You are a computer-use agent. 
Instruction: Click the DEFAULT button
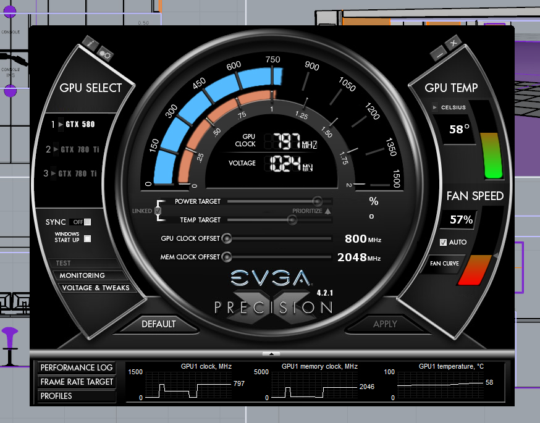(x=159, y=324)
